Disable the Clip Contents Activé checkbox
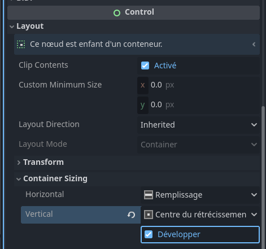Viewport: 266px width, 249px height. coord(145,65)
